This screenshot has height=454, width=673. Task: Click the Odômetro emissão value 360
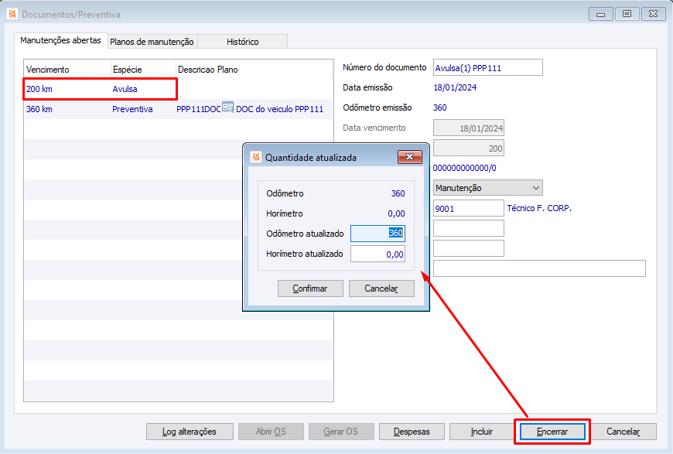pyautogui.click(x=440, y=108)
